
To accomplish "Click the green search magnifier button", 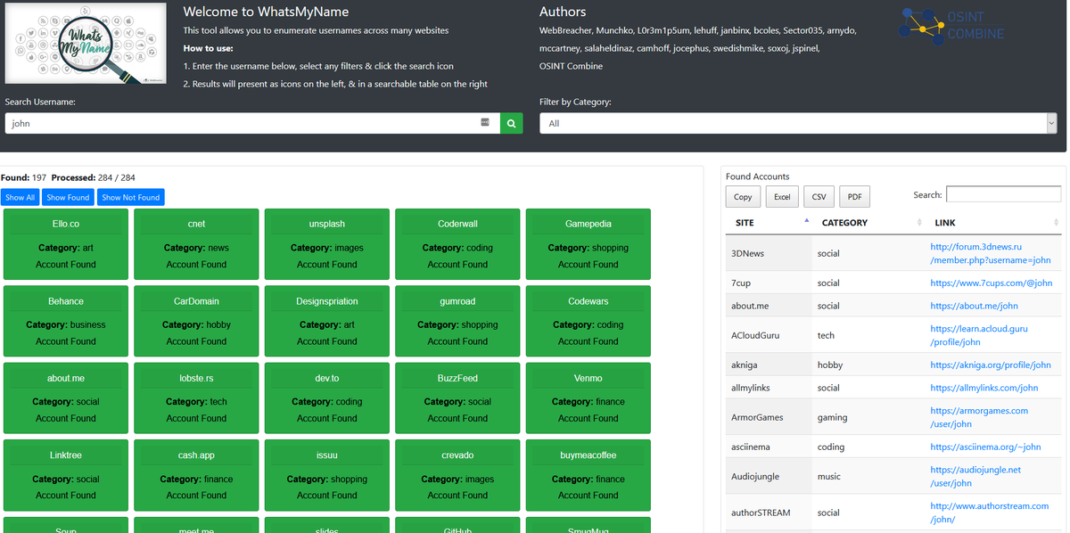I will coord(511,123).
